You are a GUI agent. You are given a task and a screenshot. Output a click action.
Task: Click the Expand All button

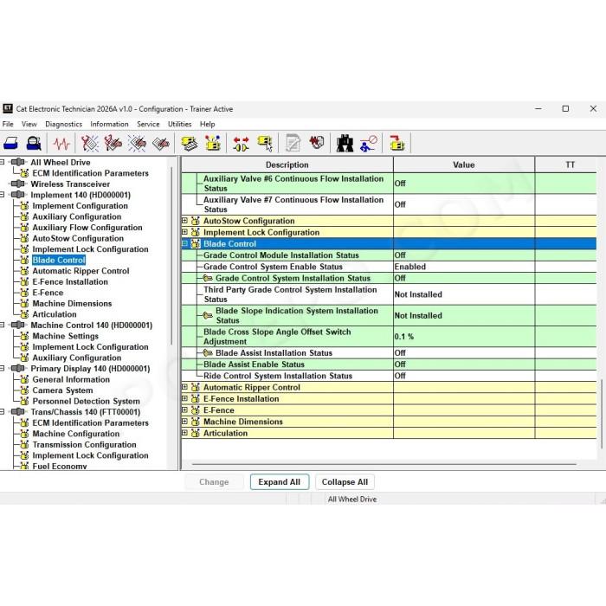280,482
